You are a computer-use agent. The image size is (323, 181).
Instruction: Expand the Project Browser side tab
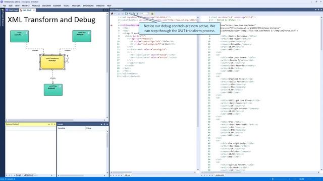3,18
